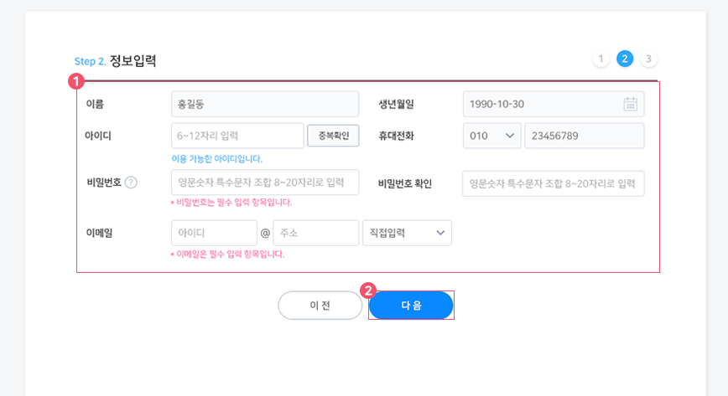This screenshot has width=728, height=396.
Task: Focus the 아이디 ID input field
Action: click(x=237, y=136)
